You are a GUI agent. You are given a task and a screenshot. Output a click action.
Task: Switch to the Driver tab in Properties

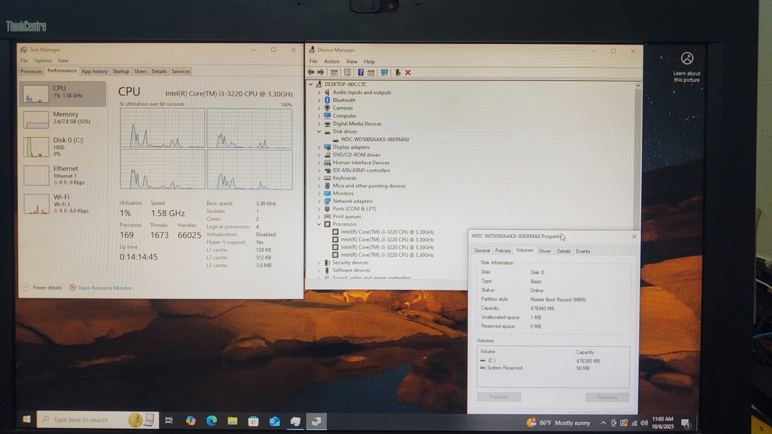pos(544,251)
